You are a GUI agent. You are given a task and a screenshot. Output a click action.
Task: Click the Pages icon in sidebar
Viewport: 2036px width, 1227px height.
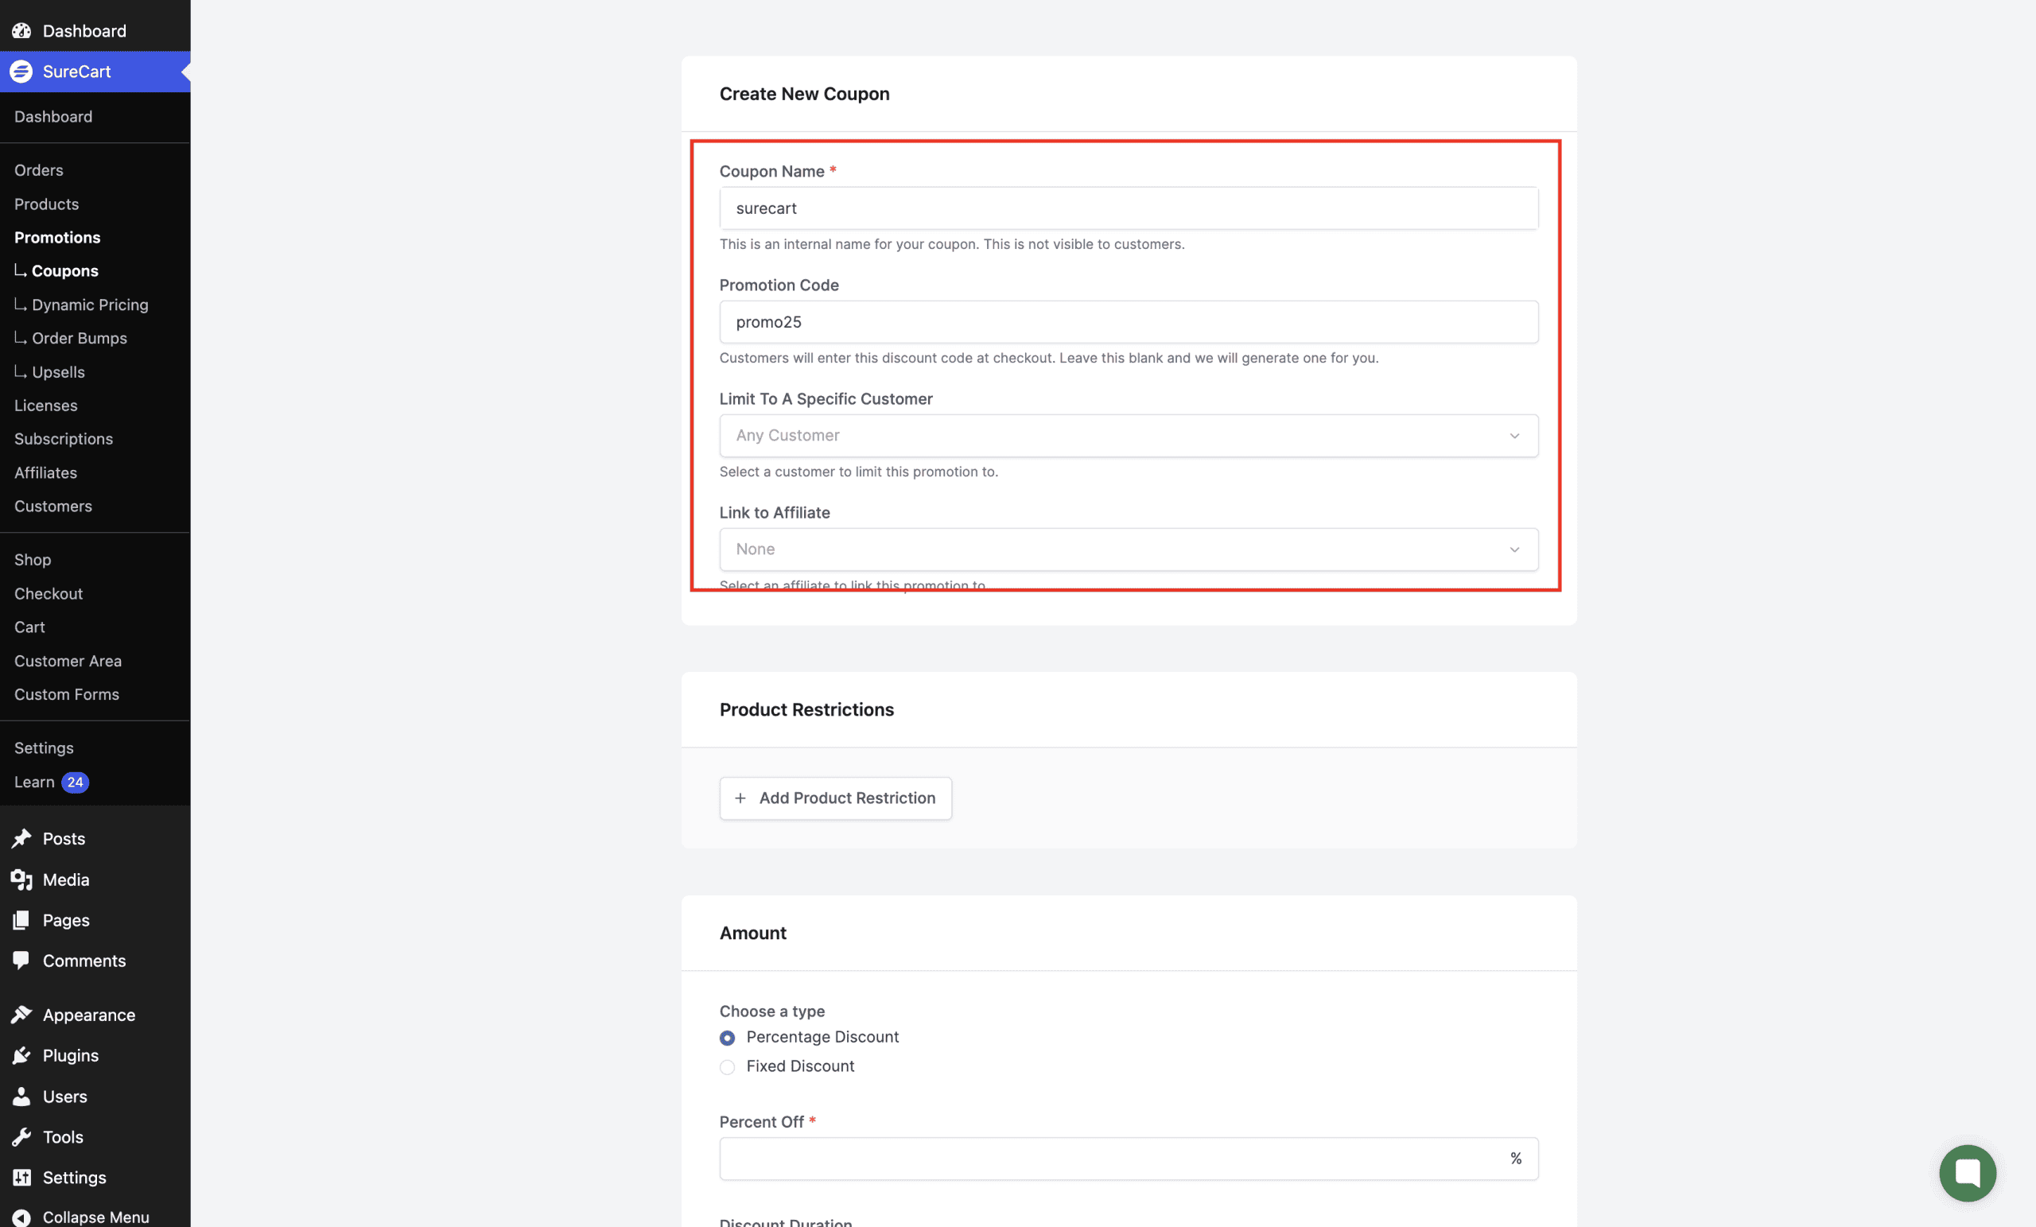(21, 919)
